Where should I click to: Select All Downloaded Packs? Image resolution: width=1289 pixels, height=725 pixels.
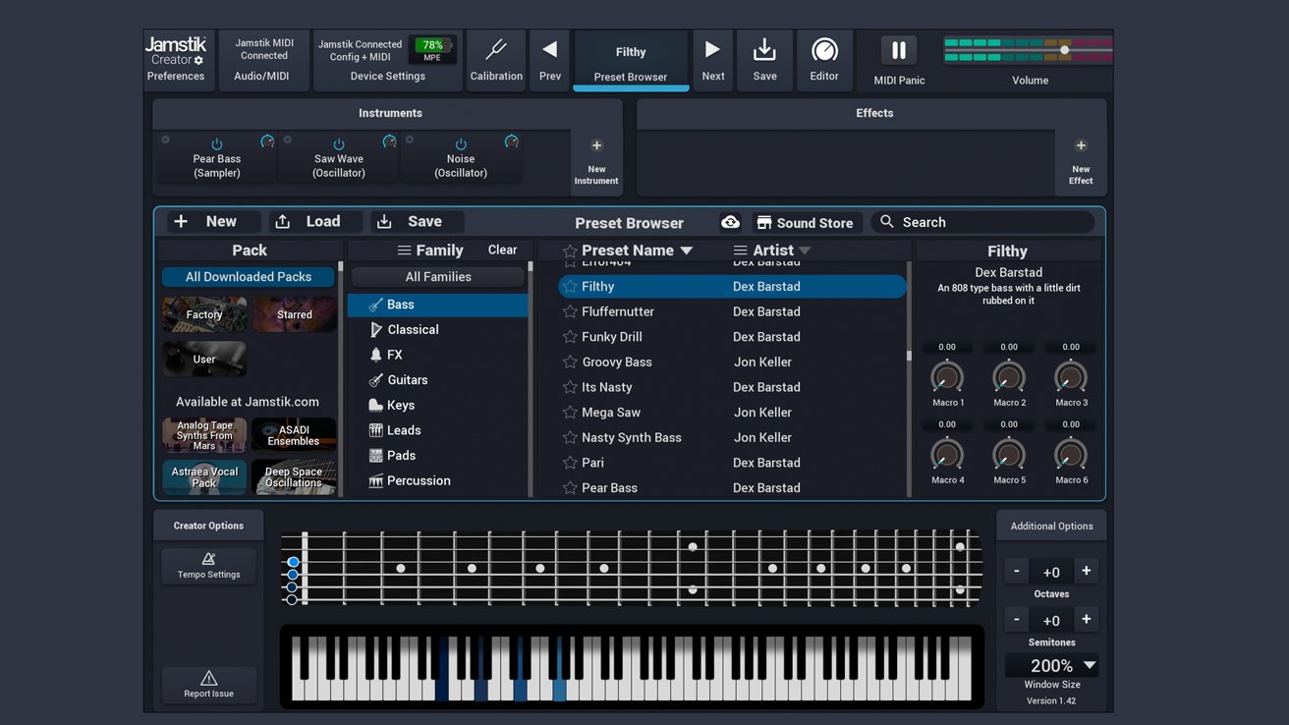[249, 277]
